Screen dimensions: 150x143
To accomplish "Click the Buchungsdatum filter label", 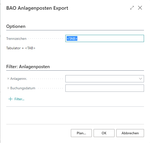I will click(23, 88).
